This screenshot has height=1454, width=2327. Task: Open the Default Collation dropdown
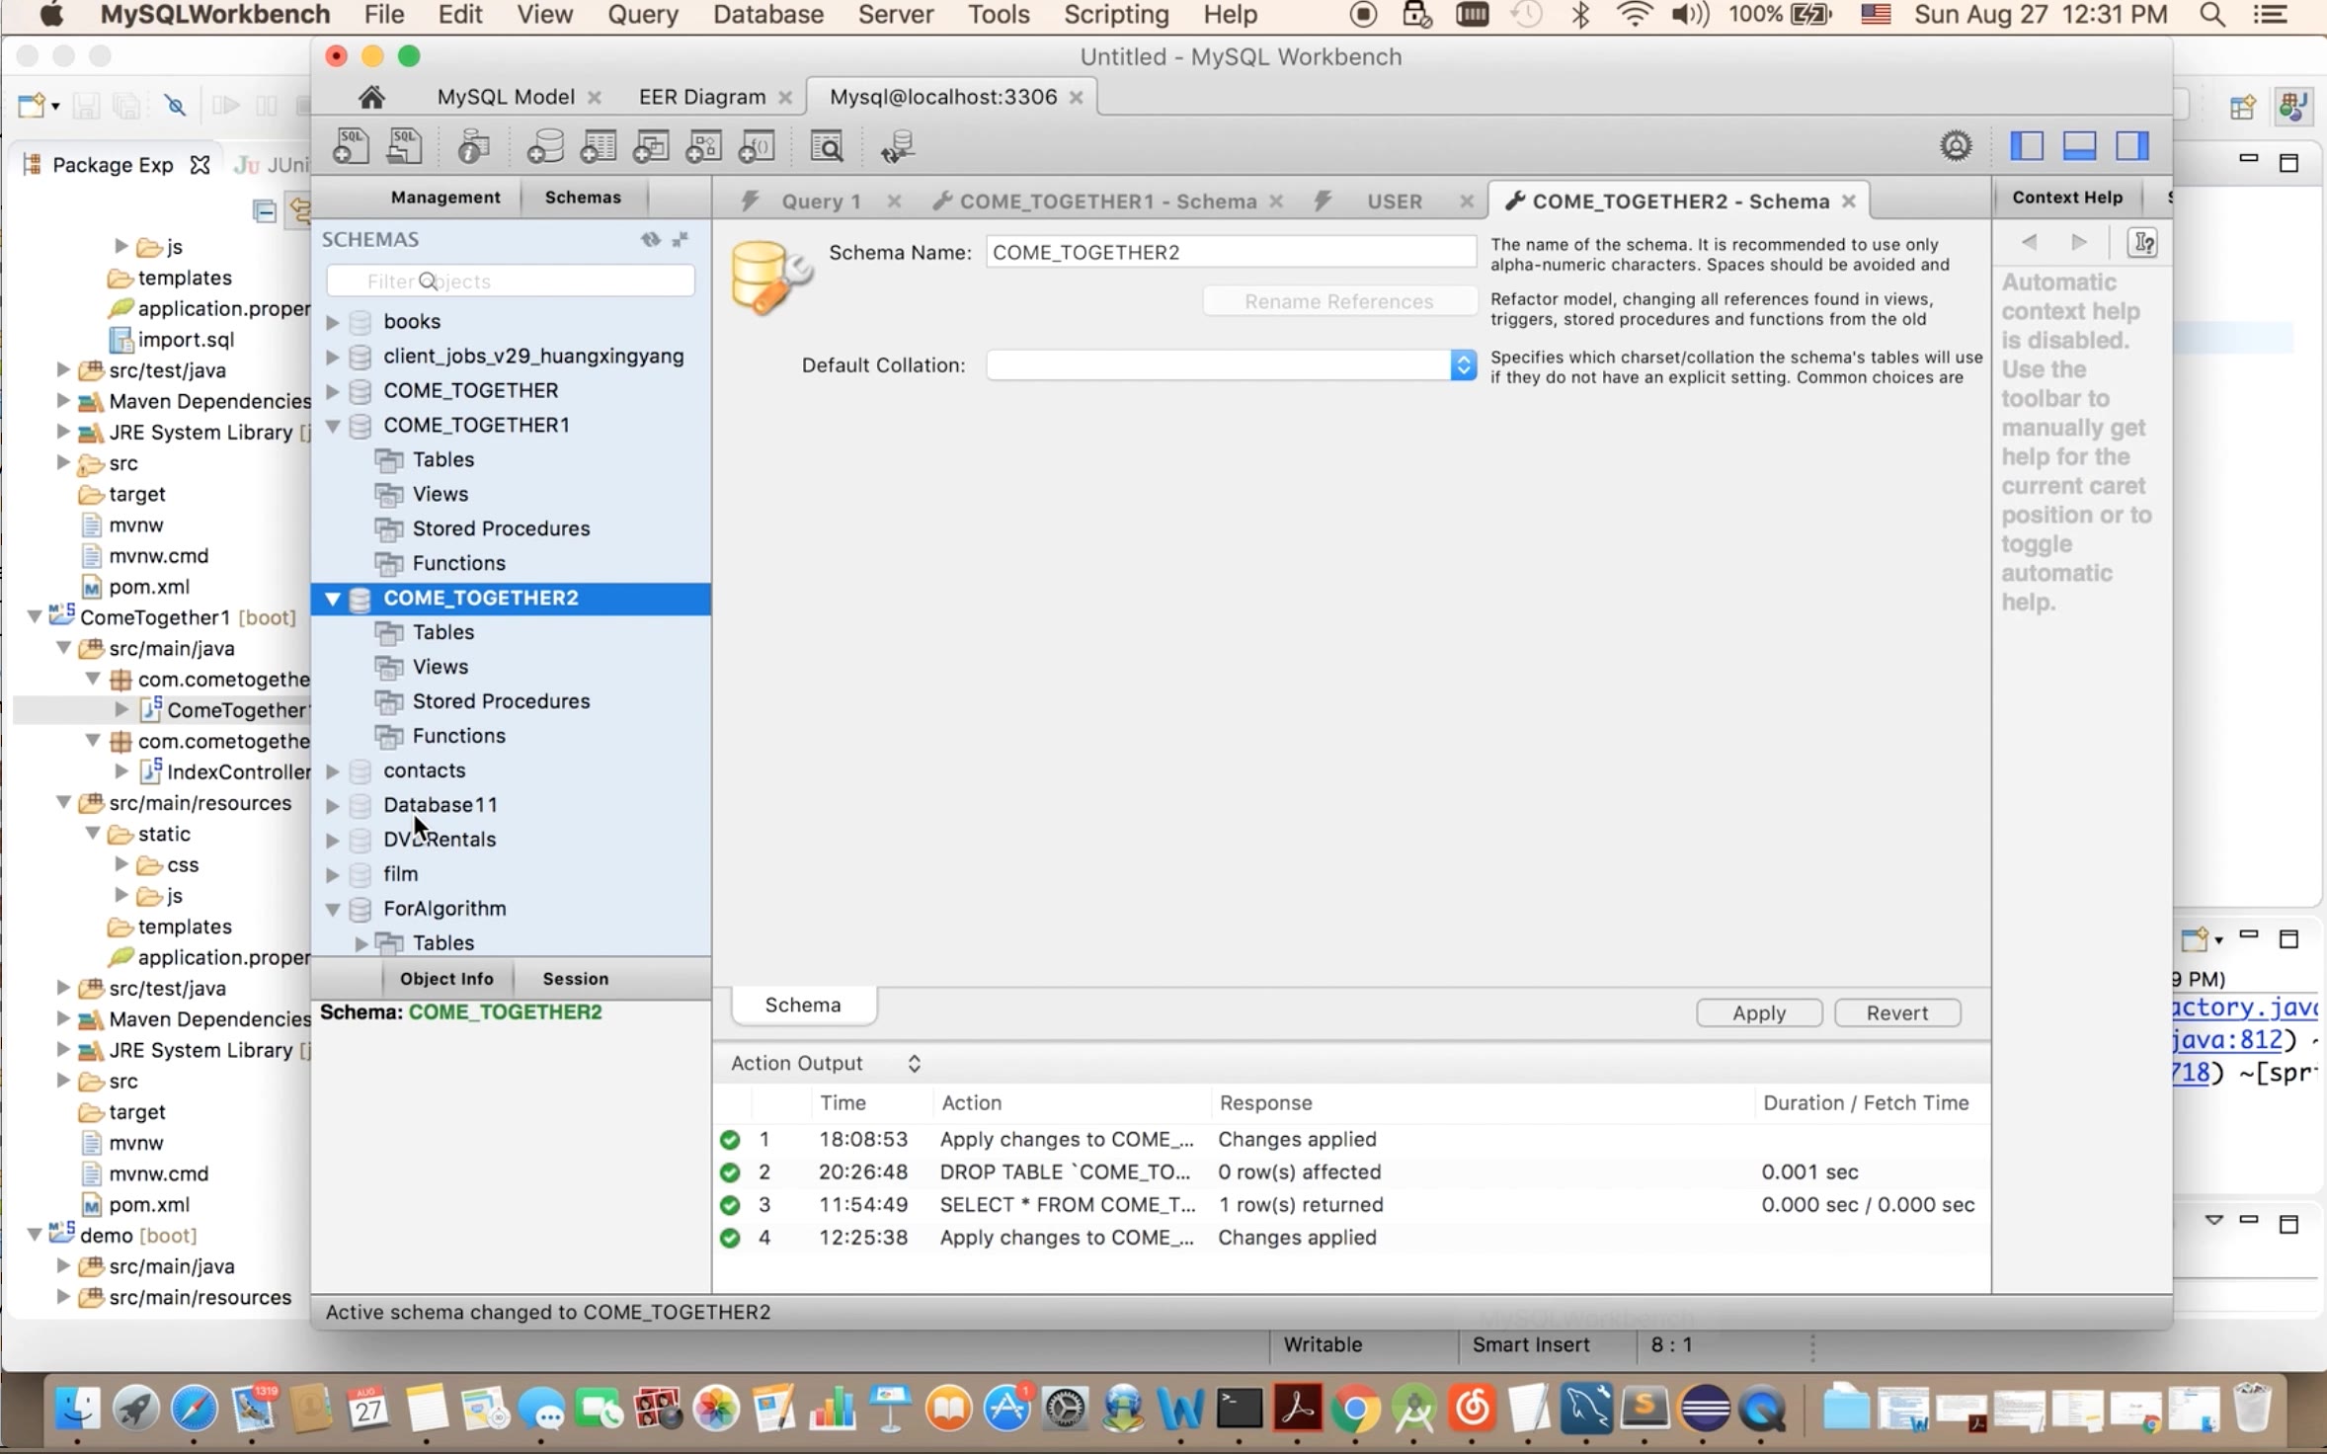pyautogui.click(x=1463, y=365)
